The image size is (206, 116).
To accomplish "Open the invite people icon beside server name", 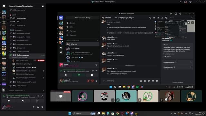I will click(43, 6).
